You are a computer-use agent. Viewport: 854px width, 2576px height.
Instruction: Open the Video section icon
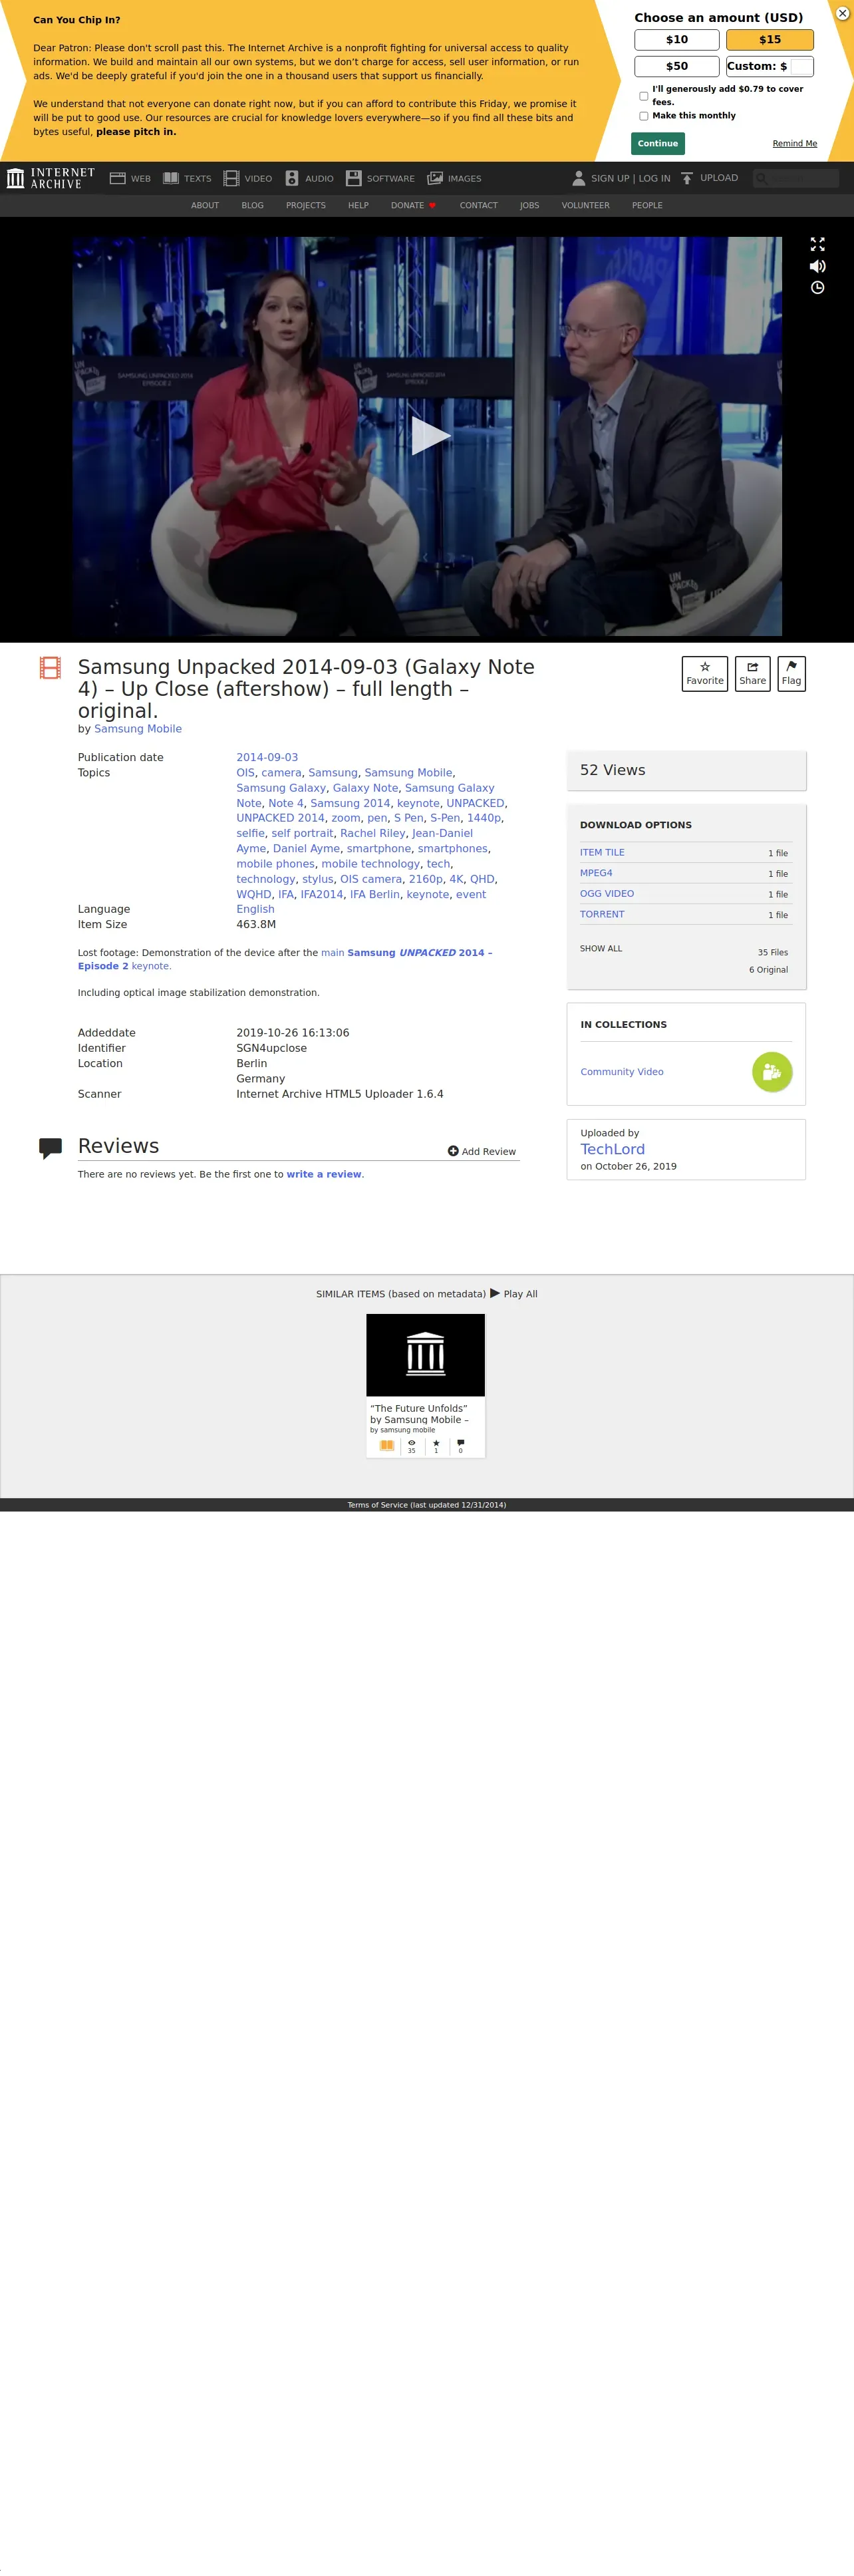pos(231,179)
